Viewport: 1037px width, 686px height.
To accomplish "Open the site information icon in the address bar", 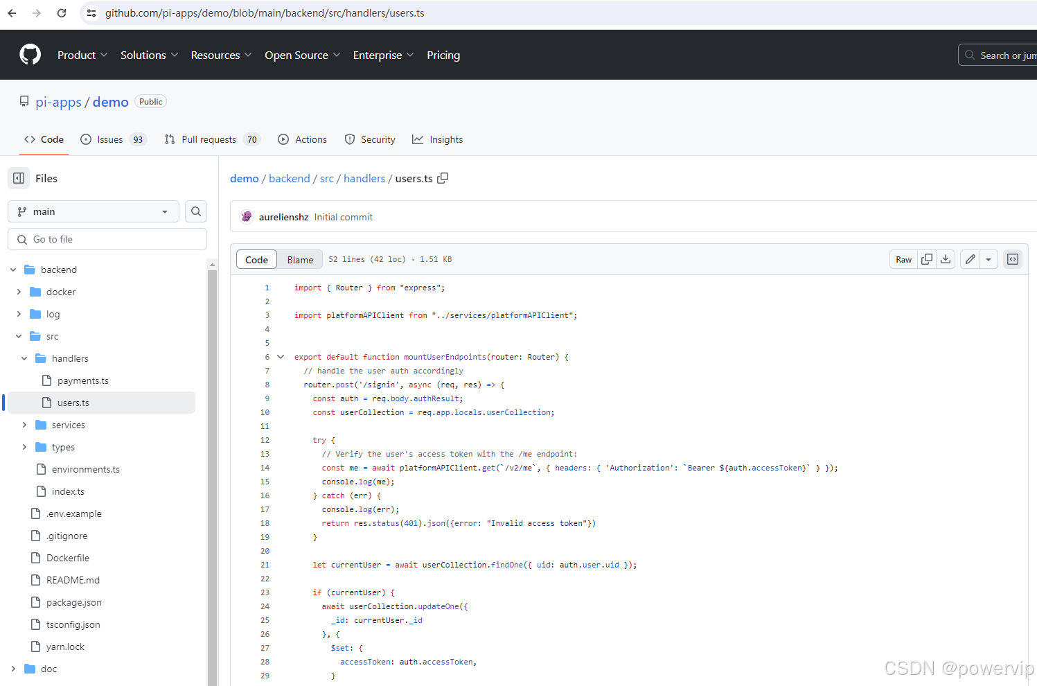I will (x=91, y=13).
